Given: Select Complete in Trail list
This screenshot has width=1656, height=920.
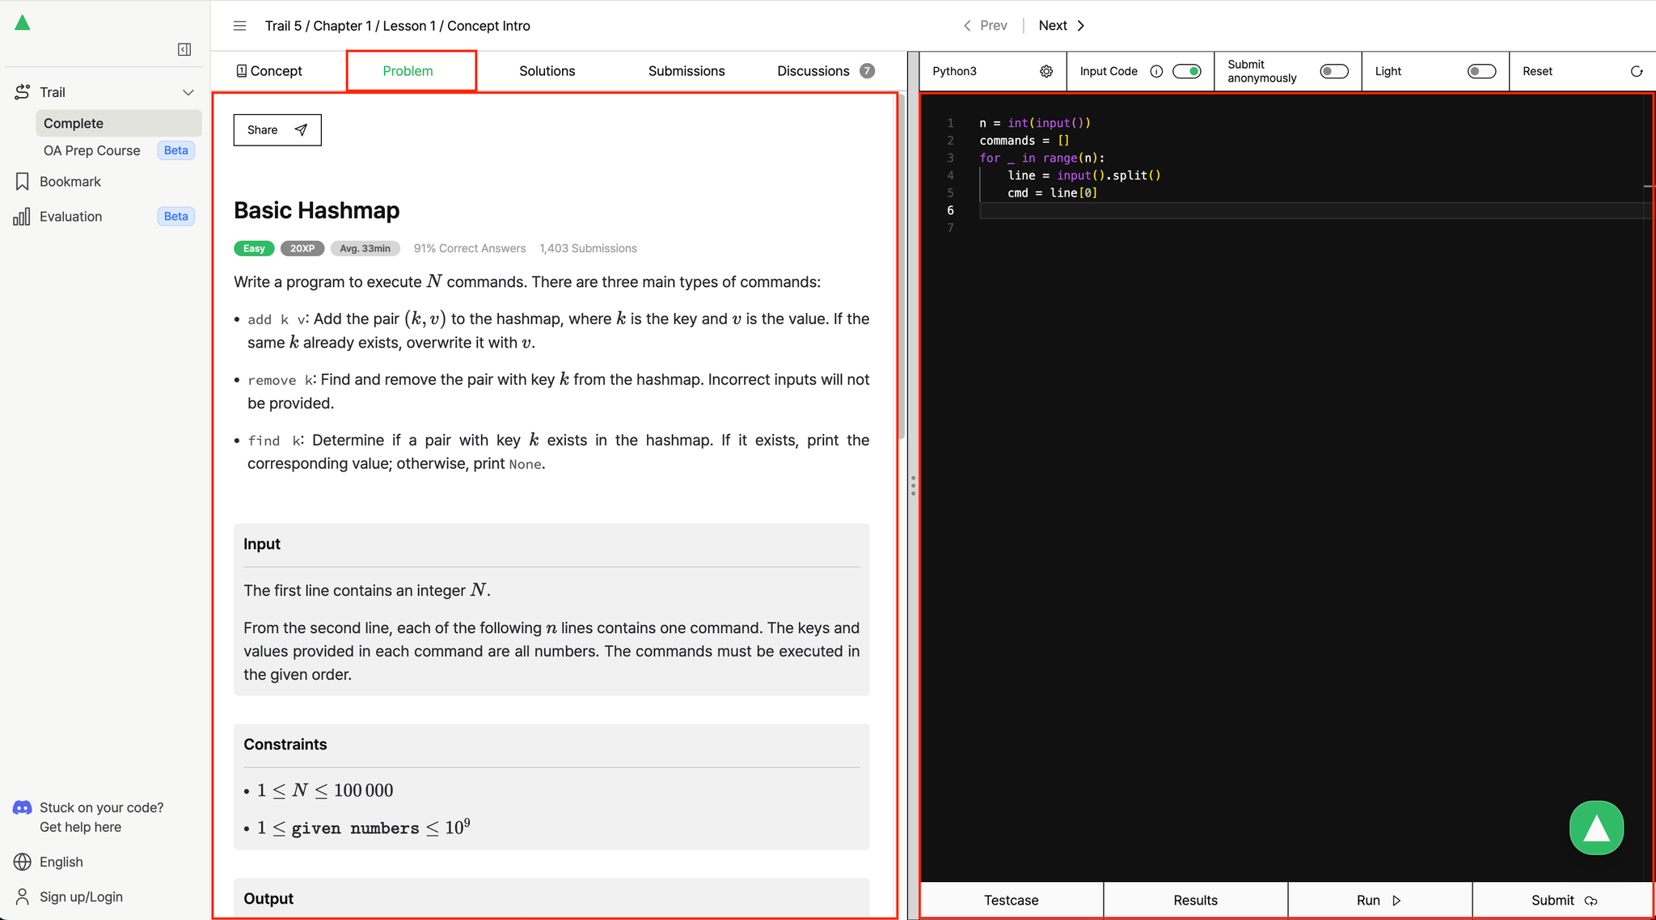Looking at the screenshot, I should [119, 123].
